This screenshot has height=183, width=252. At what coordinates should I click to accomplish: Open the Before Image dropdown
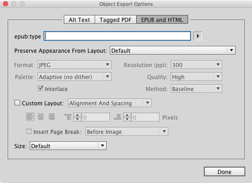127,132
